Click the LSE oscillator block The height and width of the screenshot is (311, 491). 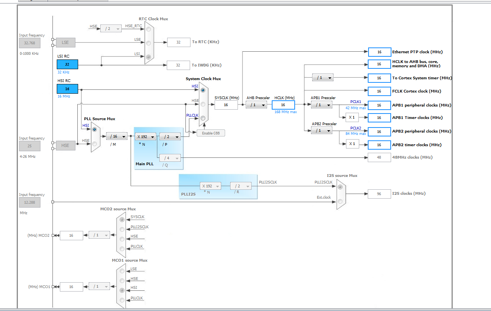[65, 42]
